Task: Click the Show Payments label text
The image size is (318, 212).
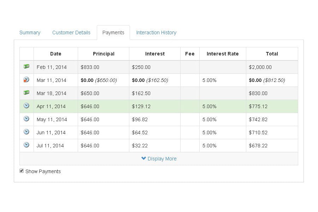Action: click(x=43, y=171)
